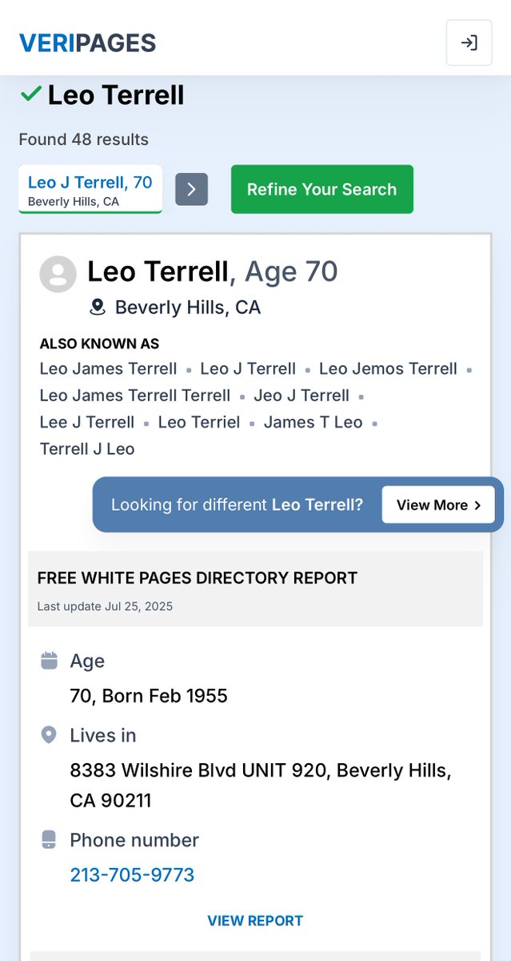Open the VERIPAGES home logo

pos(87,43)
